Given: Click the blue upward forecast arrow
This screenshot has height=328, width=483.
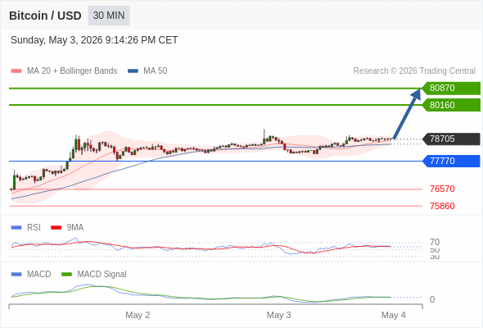Looking at the screenshot, I should [407, 114].
